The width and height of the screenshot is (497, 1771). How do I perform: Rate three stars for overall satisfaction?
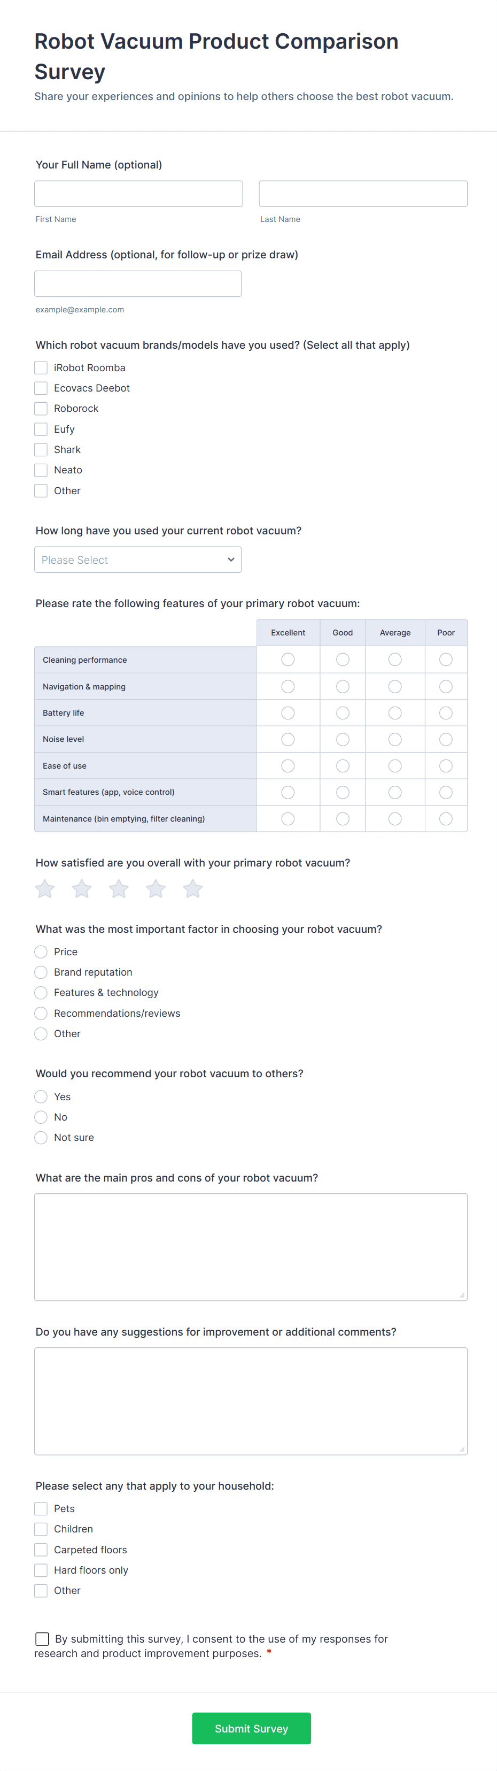coord(118,888)
